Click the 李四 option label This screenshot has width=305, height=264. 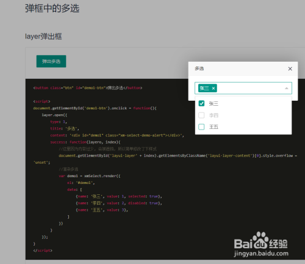coord(213,116)
